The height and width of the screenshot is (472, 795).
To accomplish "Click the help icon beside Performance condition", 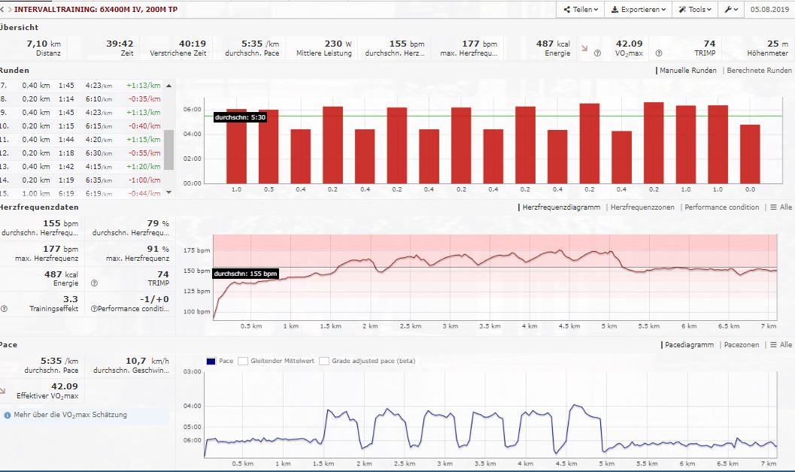I will [94, 308].
